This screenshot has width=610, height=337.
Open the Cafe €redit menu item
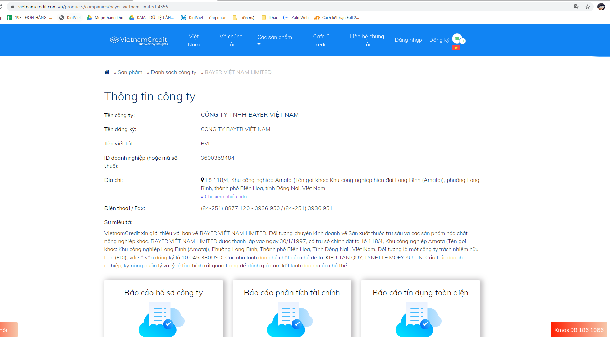pyautogui.click(x=321, y=41)
